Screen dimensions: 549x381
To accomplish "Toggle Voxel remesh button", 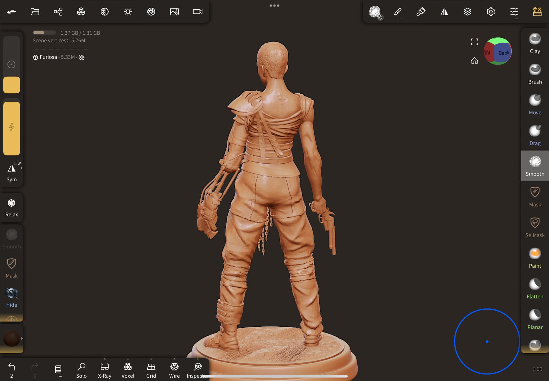I will tap(128, 371).
